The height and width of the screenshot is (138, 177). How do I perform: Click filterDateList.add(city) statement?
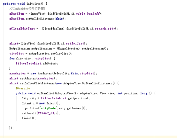[37, 64]
